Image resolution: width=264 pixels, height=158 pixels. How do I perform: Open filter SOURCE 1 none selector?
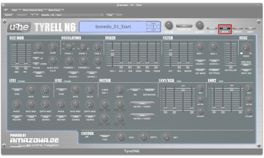(200, 61)
